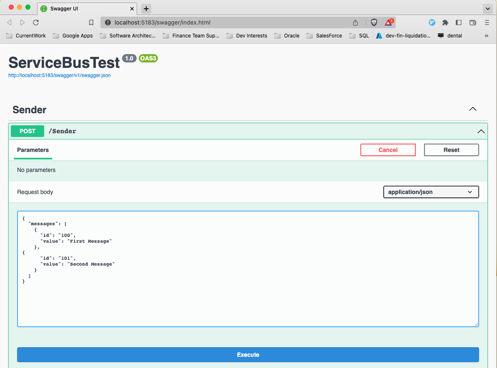Viewport: 497px width, 368px height.
Task: Open the Brave Wallet icon
Action: [x=472, y=22]
